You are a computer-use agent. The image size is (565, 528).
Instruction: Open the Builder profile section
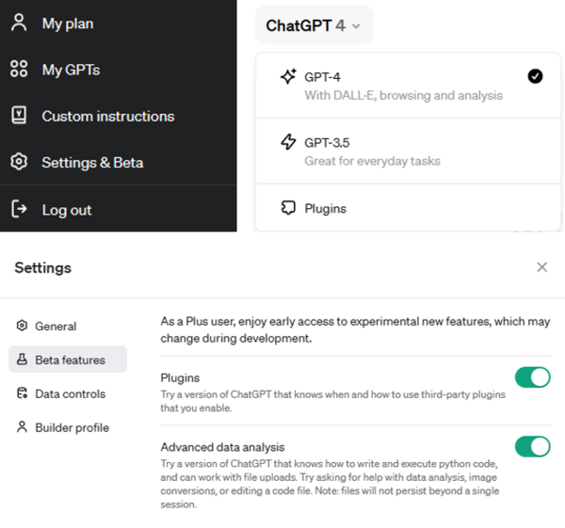pos(72,427)
